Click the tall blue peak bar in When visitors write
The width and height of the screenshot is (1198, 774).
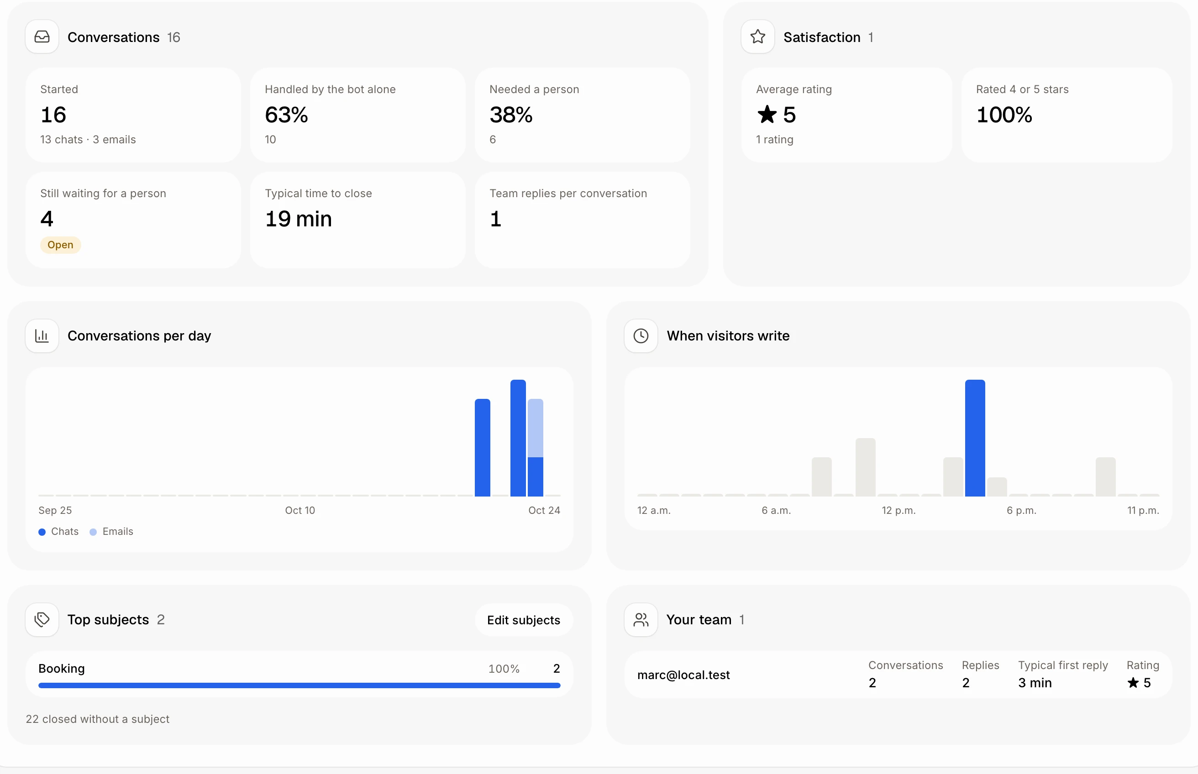pyautogui.click(x=975, y=438)
